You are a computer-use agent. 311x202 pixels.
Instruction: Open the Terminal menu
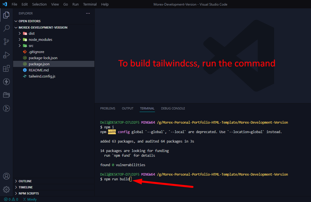pos(90,4)
